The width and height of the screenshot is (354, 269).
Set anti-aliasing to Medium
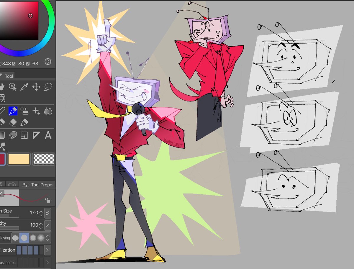(33, 238)
